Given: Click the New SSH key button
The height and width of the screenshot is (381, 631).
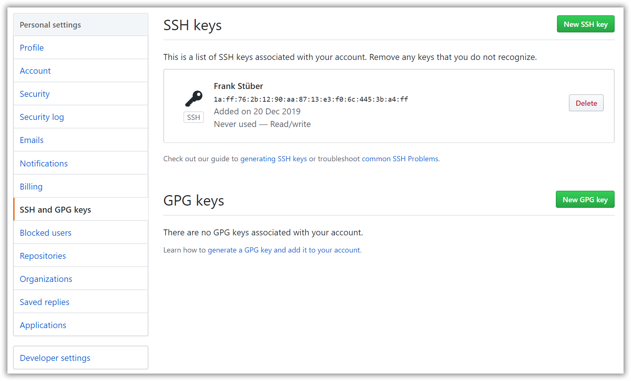Looking at the screenshot, I should (586, 24).
